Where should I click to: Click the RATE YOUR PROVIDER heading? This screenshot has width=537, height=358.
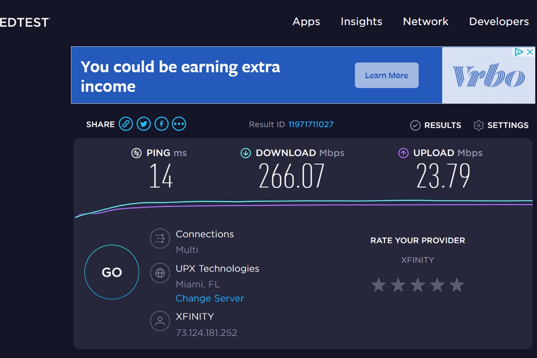pyautogui.click(x=418, y=240)
